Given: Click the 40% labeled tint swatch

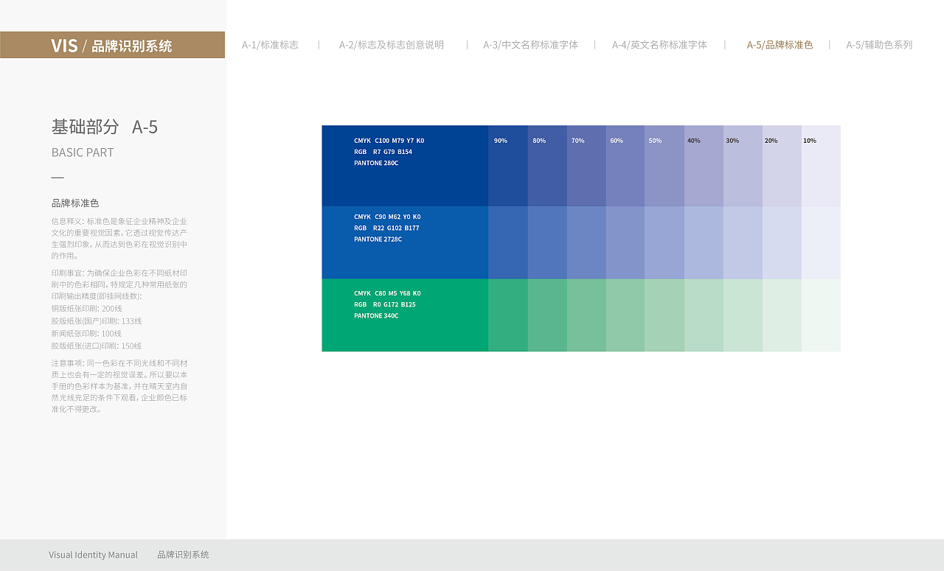Looking at the screenshot, I should [x=704, y=166].
